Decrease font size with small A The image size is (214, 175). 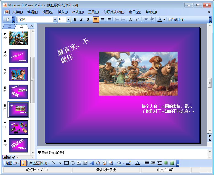[x=137, y=20]
